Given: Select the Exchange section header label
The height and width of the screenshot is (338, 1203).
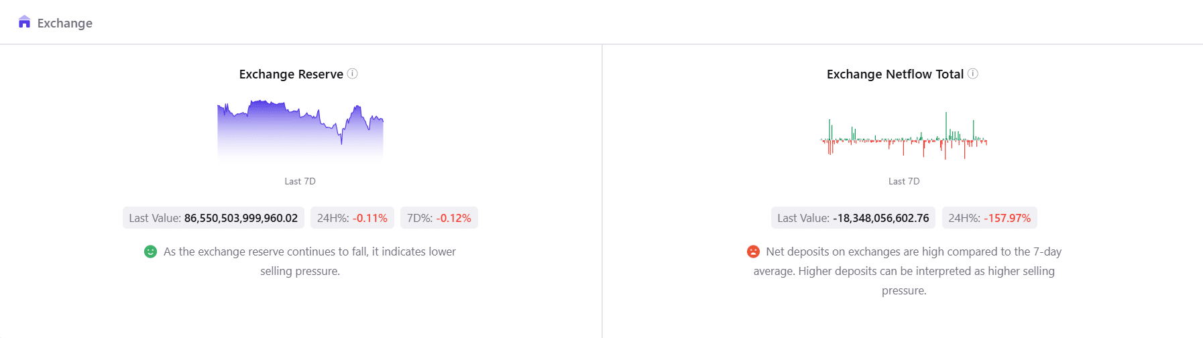Looking at the screenshot, I should [64, 23].
